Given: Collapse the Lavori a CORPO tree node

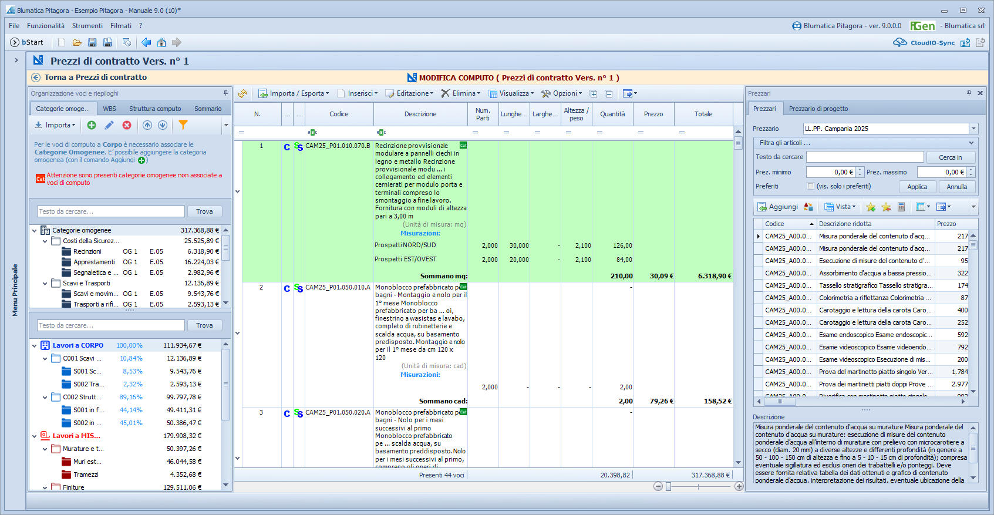Looking at the screenshot, I should (35, 346).
